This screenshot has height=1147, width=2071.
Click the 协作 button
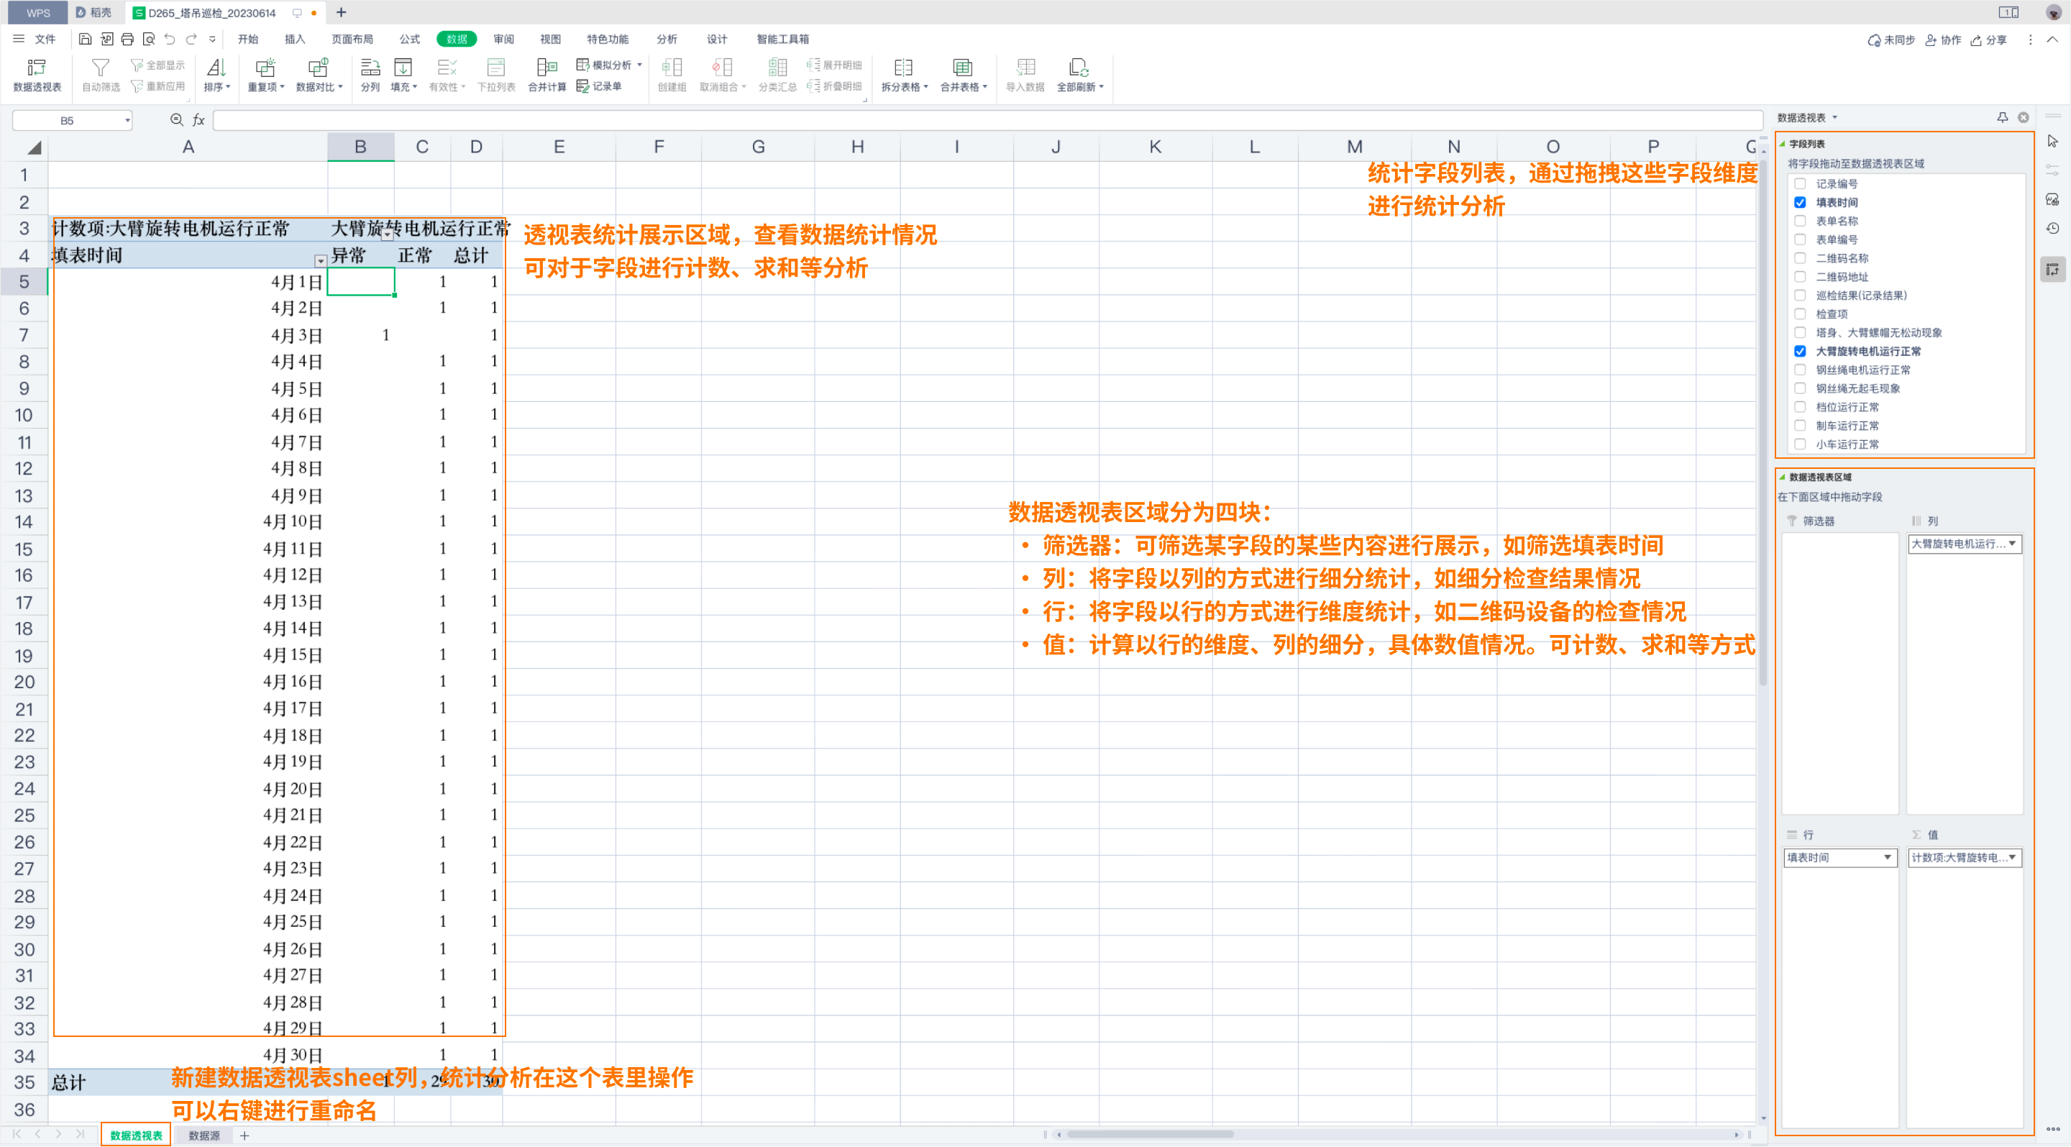click(x=1944, y=40)
